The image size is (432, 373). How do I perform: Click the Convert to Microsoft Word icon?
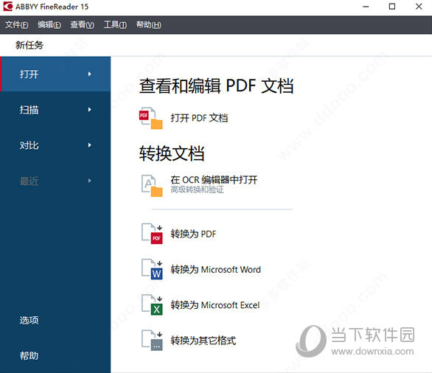[152, 269]
